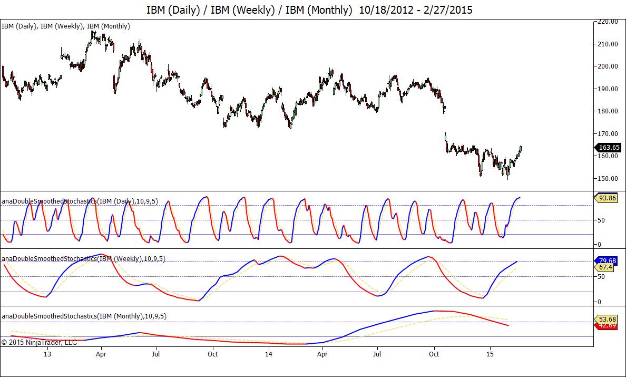
Task: Click the 170.00 price axis label
Action: pyautogui.click(x=608, y=134)
